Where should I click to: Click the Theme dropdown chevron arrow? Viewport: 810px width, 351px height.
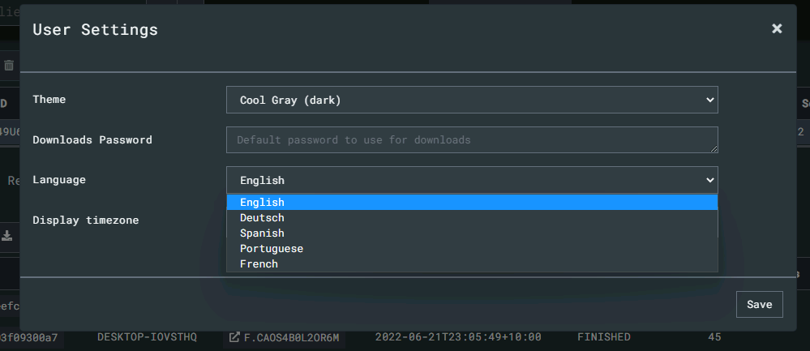(709, 101)
